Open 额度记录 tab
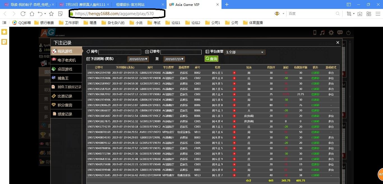 pos(66,114)
